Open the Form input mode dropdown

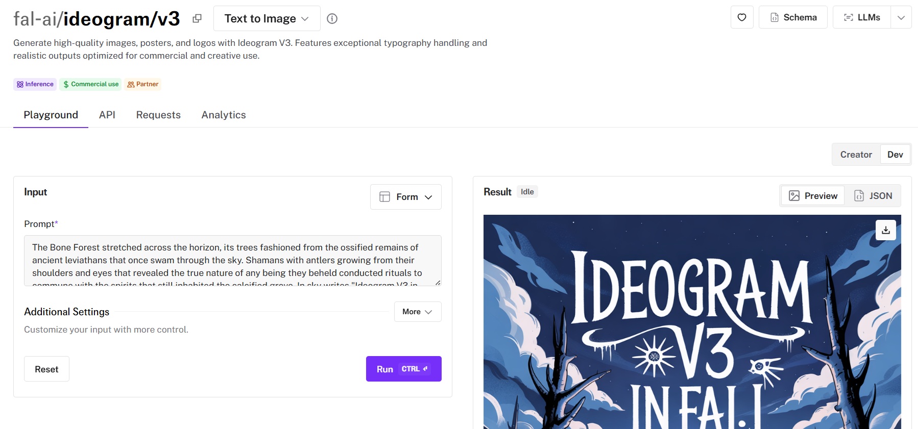406,197
